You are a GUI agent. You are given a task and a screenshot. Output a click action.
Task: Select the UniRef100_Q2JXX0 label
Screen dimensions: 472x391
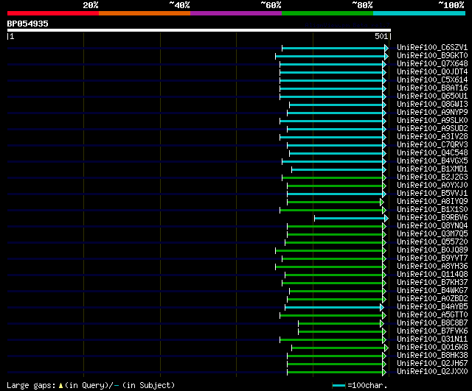point(432,372)
